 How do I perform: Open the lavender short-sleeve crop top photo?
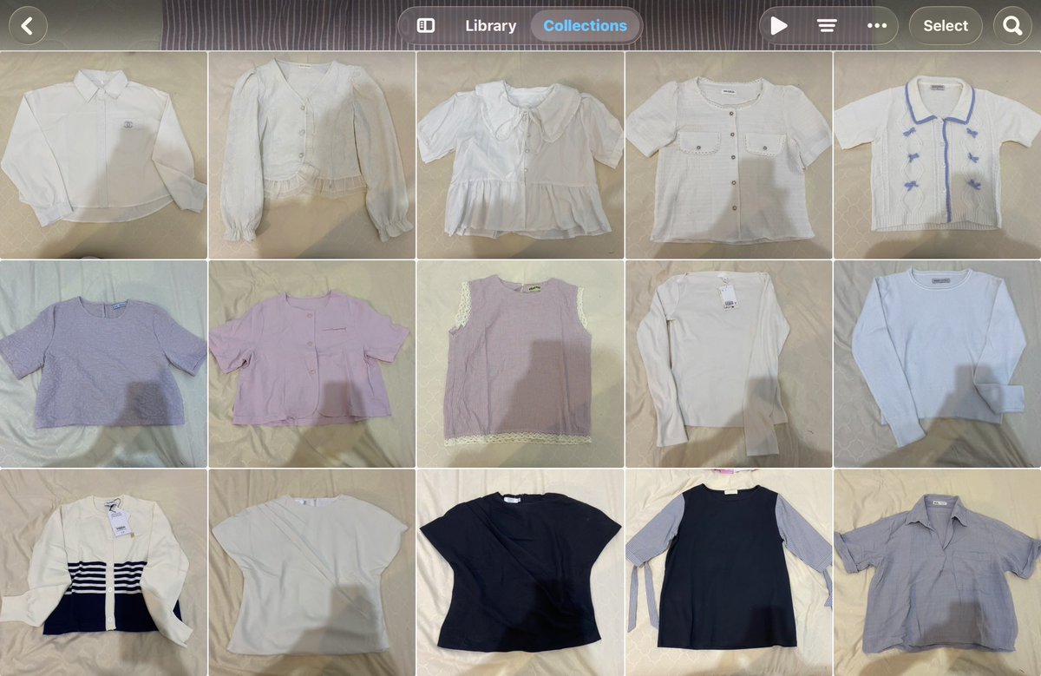103,364
